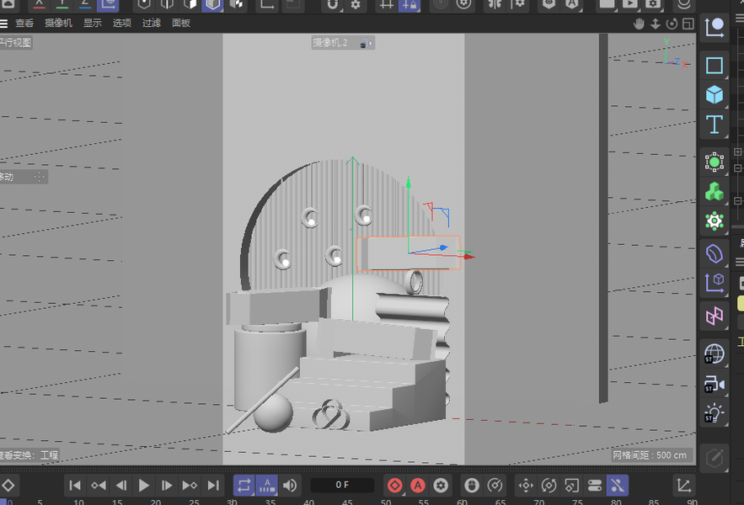Image resolution: width=744 pixels, height=505 pixels.
Task: Open the pink Bend deformer icon
Action: coord(715,316)
